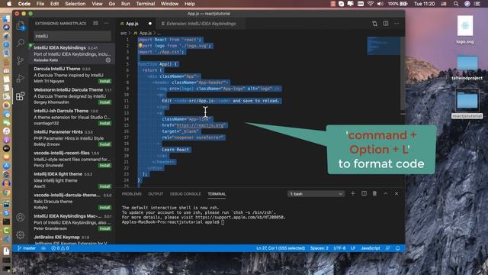This screenshot has width=488, height=275.
Task: Maximize the terminal panel with chevron
Action: tap(386, 193)
